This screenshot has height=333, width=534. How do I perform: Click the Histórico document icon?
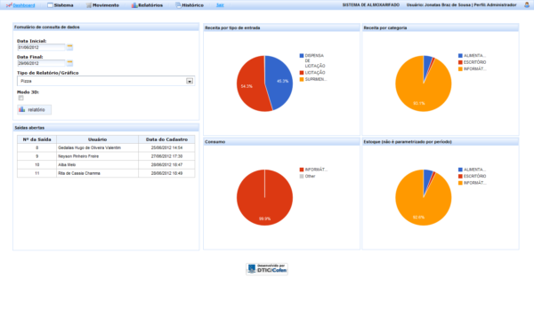pyautogui.click(x=178, y=5)
